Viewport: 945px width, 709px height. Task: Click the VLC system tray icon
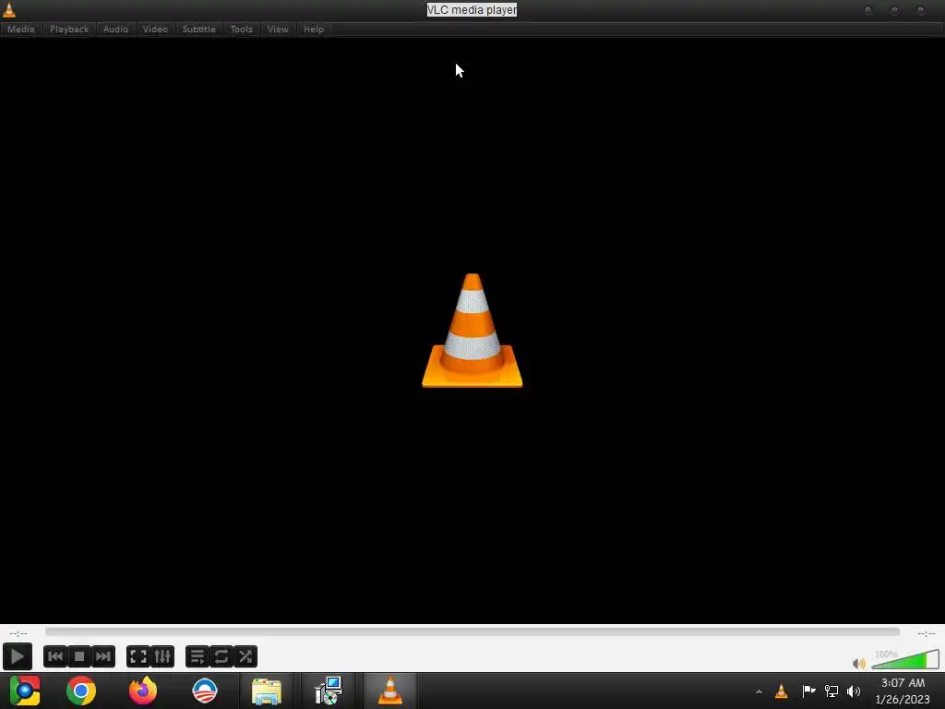(781, 691)
